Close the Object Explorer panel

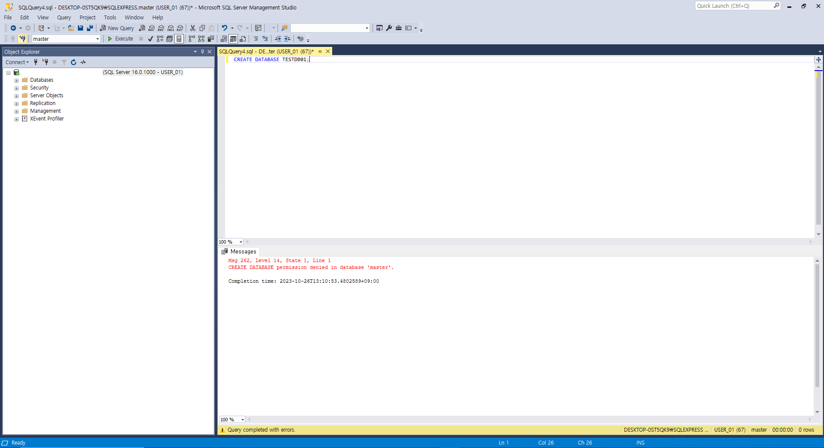pyautogui.click(x=210, y=52)
